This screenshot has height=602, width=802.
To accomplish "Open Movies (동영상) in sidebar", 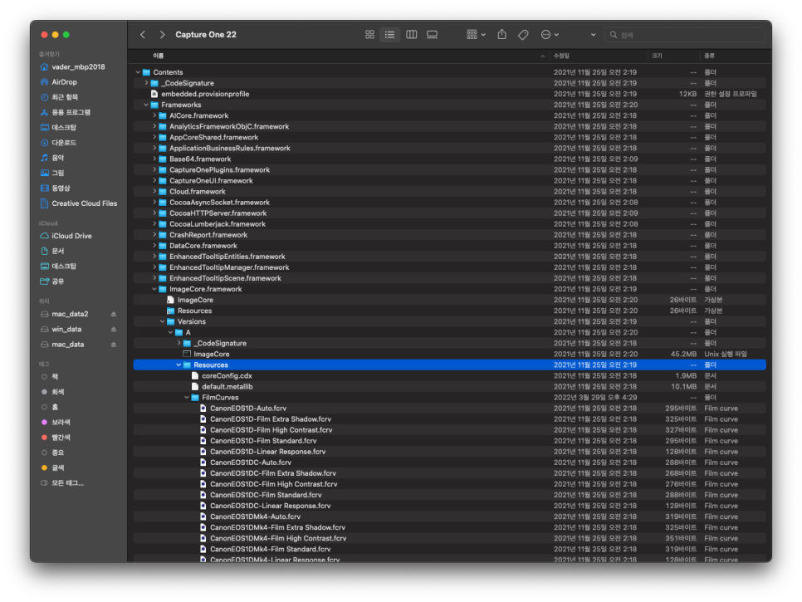I will [x=61, y=188].
